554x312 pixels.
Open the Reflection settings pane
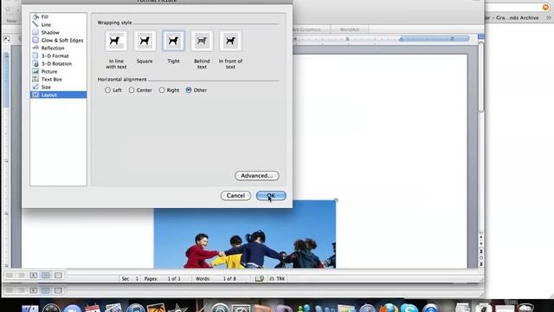click(x=58, y=48)
